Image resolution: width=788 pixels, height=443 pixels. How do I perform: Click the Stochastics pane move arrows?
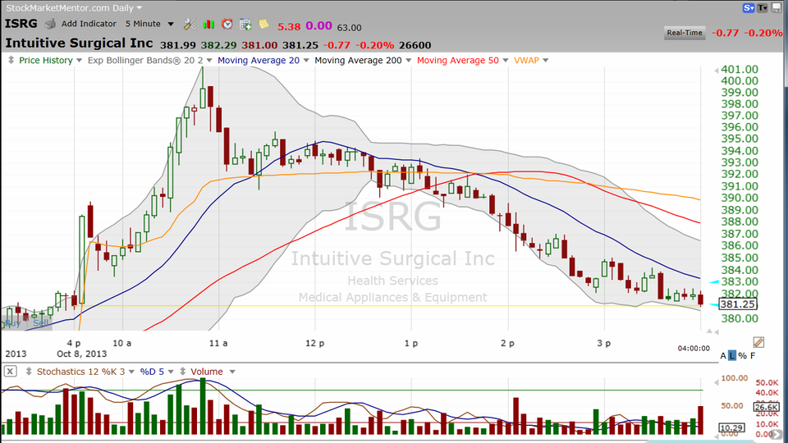click(29, 371)
